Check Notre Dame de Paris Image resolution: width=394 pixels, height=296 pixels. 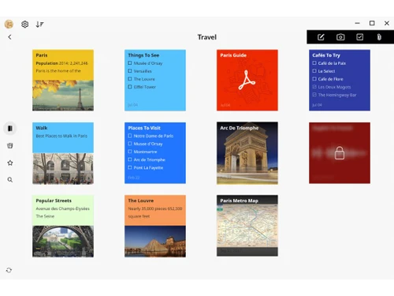(x=130, y=136)
